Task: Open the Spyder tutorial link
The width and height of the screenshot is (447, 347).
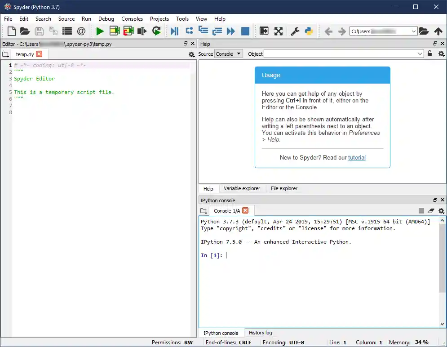Action: 357,157
